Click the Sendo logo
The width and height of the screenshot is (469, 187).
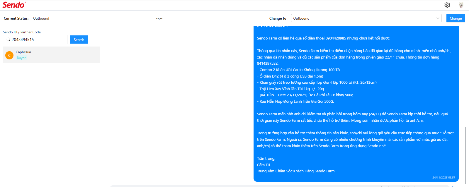click(14, 5)
